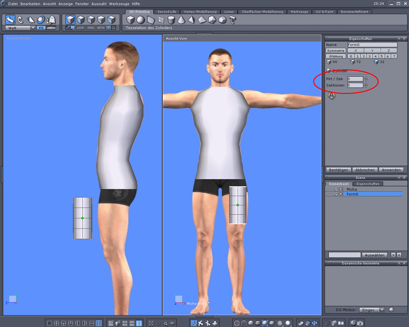Viewport: 409px width, 327px height.
Task: Hide the Micha object via eye icon
Action: [x=341, y=189]
